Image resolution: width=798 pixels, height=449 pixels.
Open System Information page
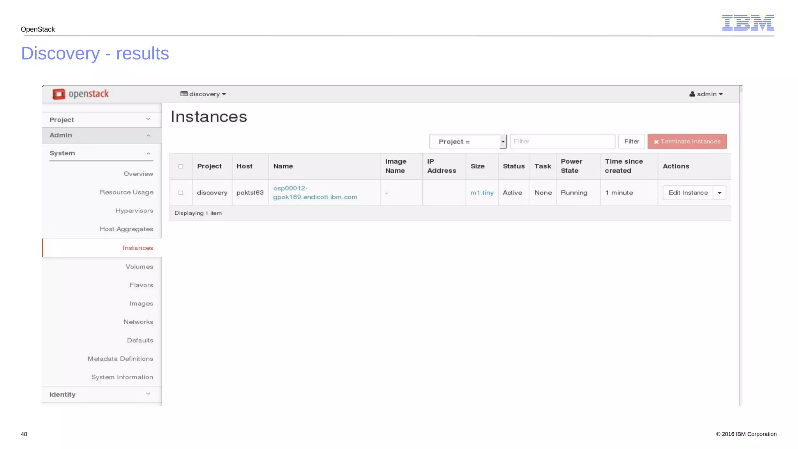tap(122, 377)
